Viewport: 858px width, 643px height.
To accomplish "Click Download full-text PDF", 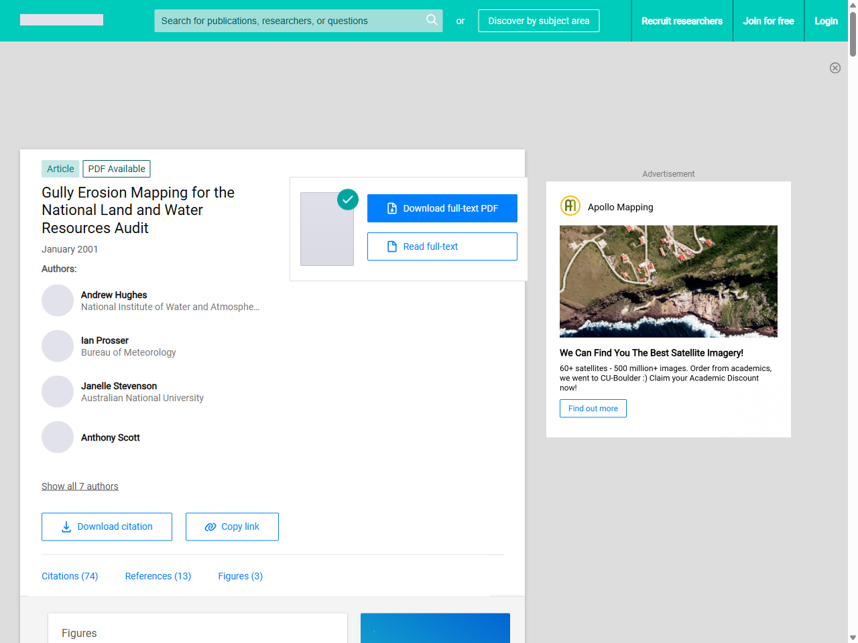I will [x=442, y=208].
